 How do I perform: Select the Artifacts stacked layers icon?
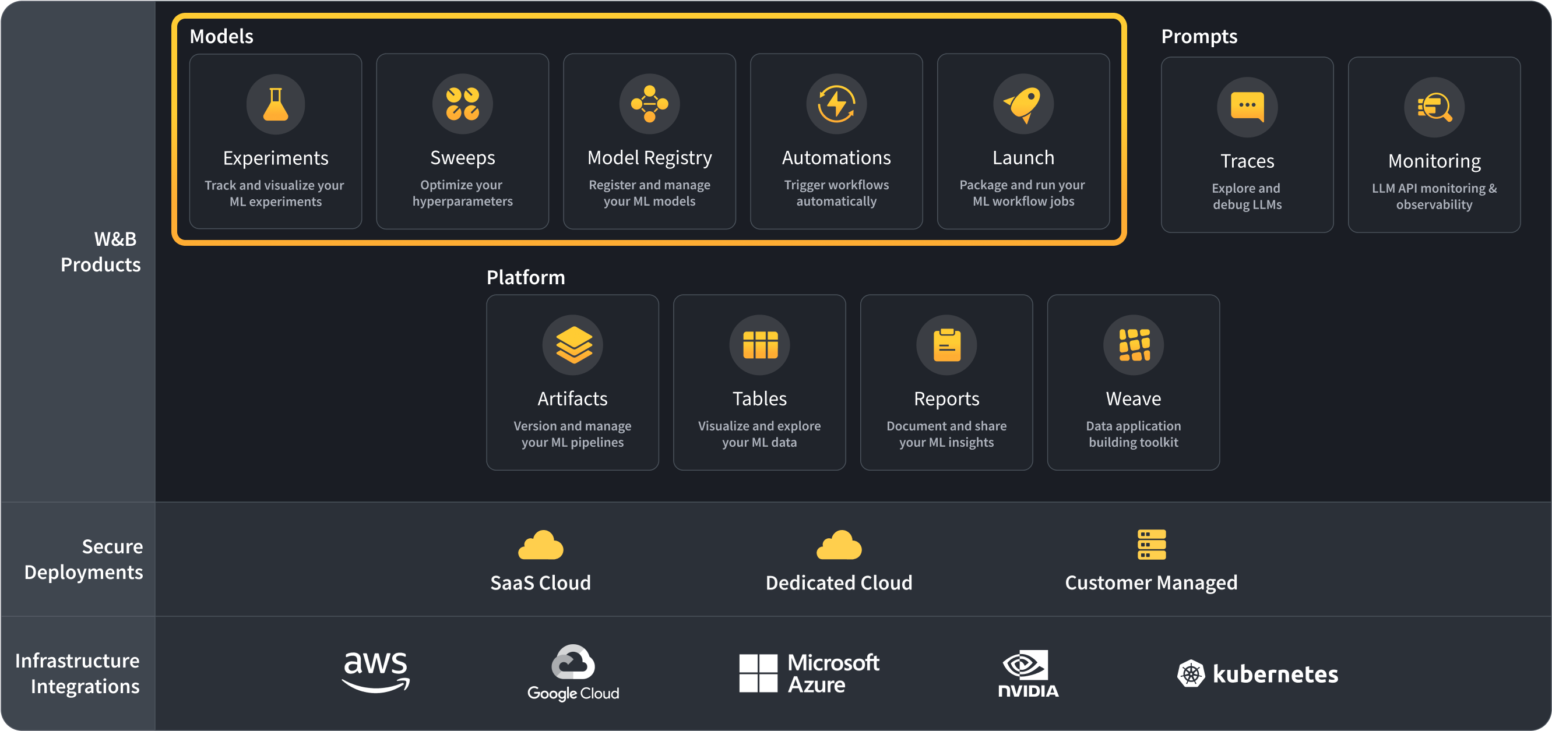(572, 345)
